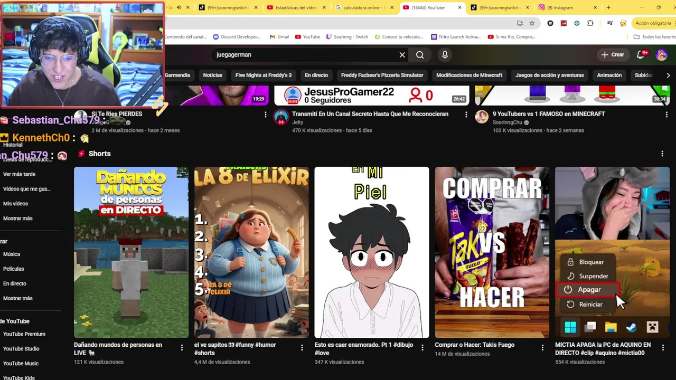Open the account avatar menu
Viewport: 676px width, 380px height.
point(661,55)
